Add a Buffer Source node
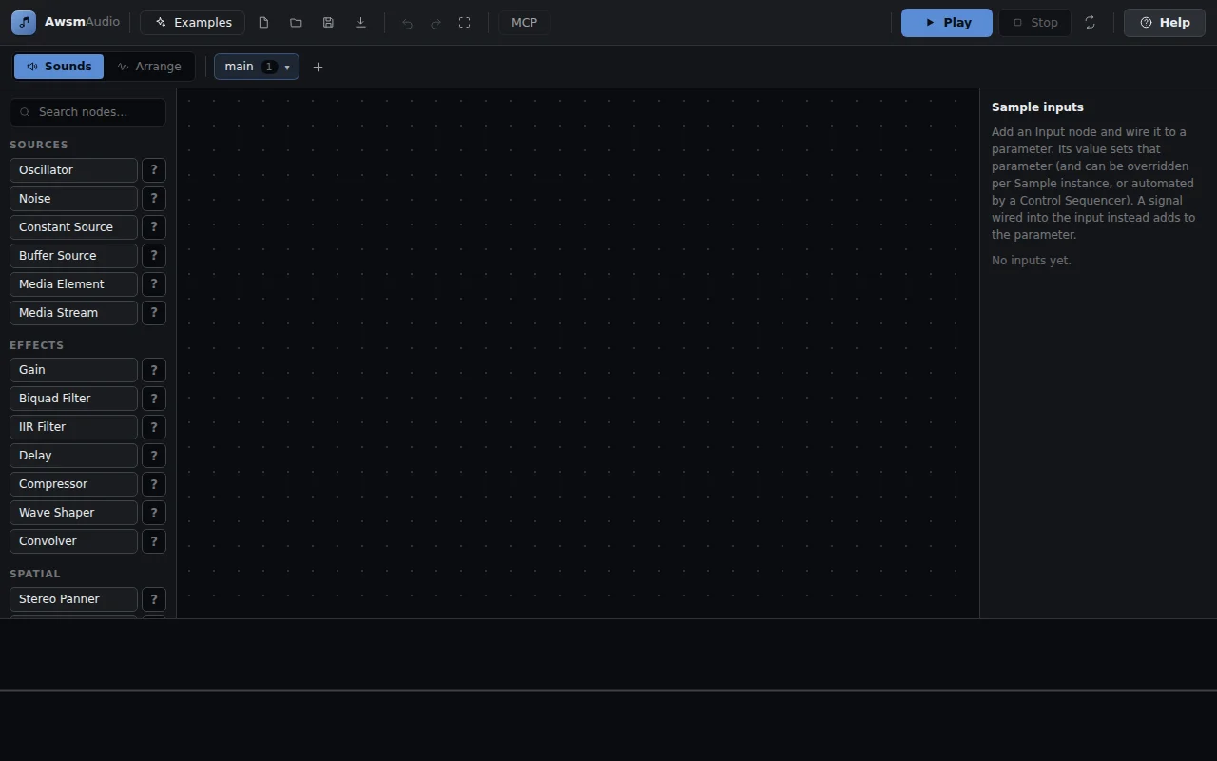 pos(73,256)
